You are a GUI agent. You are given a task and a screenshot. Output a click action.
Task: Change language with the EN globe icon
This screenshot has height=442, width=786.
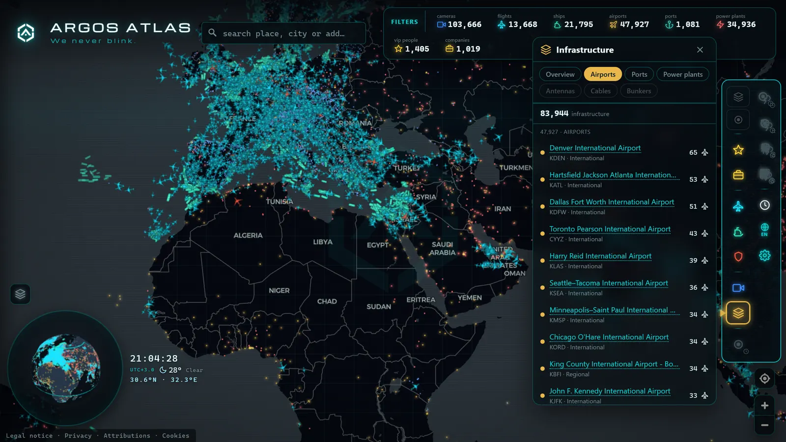pos(764,229)
